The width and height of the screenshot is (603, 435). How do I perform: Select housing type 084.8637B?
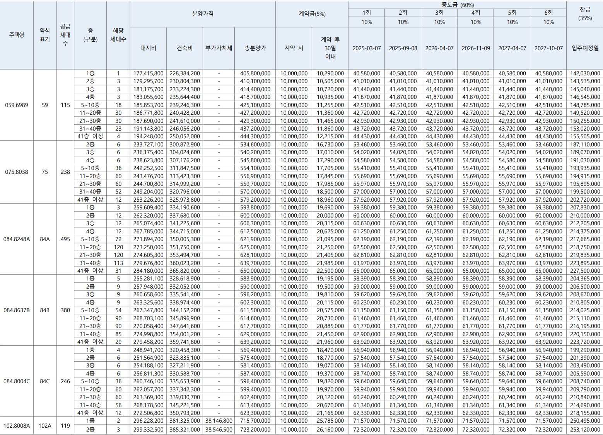[x=17, y=310]
